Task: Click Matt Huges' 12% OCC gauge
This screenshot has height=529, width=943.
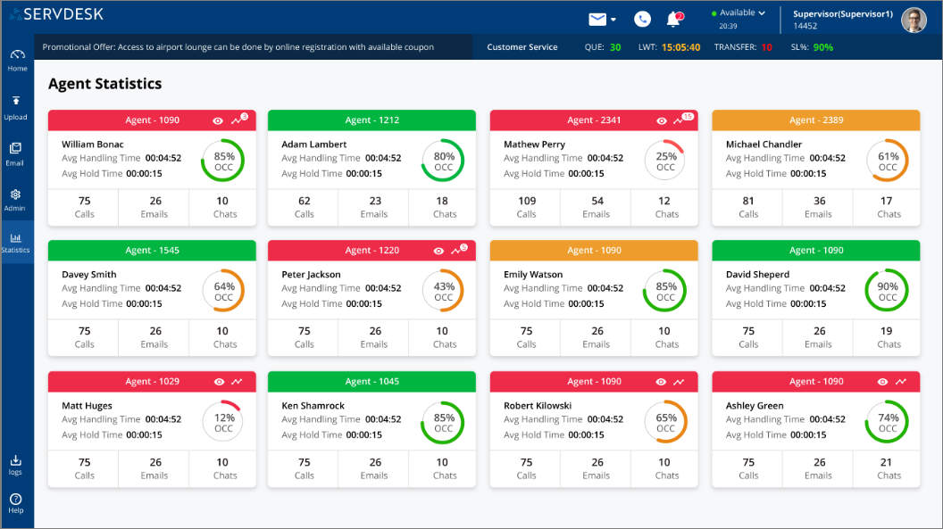Action: tap(223, 422)
